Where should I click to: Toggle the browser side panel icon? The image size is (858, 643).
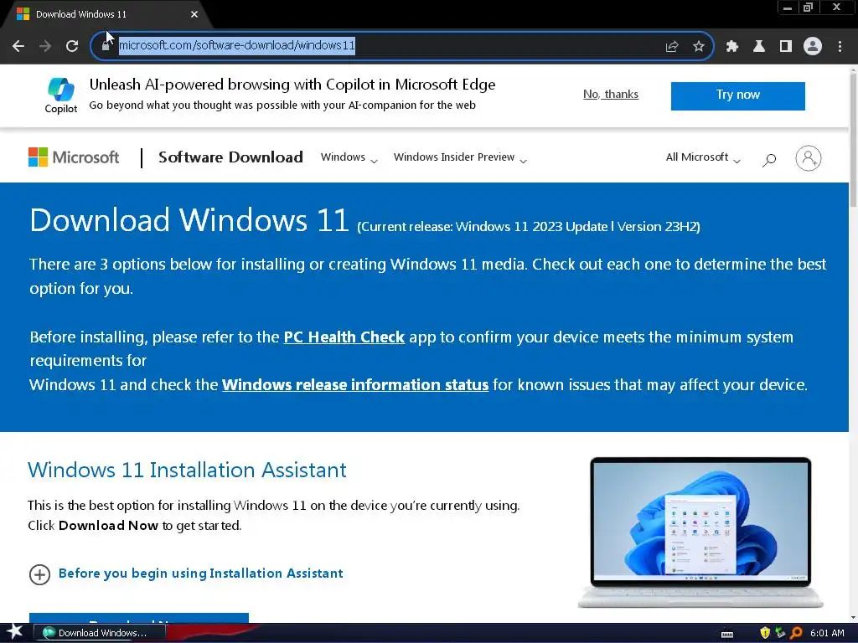786,46
